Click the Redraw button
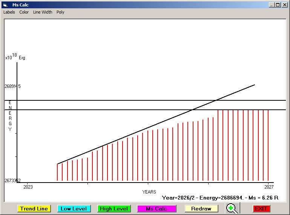The width and height of the screenshot is (290, 215). click(201, 209)
